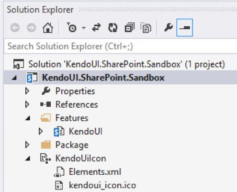Open the Pending Changes Filter clock icon
The image size is (237, 192).
click(71, 28)
